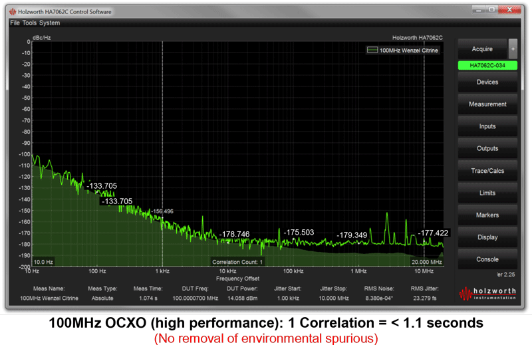This screenshot has width=532, height=345.
Task: Click the -179.349 marker label
Action: coord(352,235)
